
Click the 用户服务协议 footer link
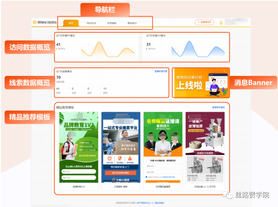click(143, 203)
